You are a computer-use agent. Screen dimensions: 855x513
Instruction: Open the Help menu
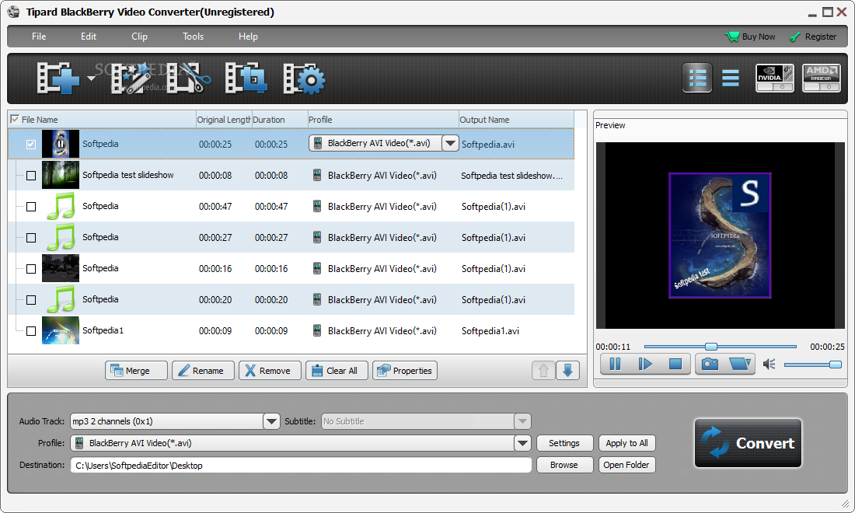(248, 37)
